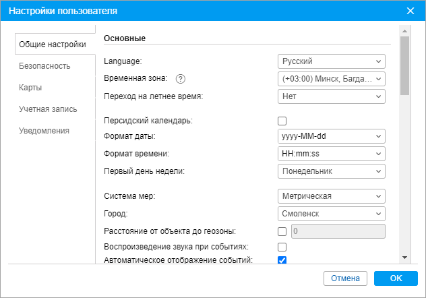Uncheck automatic display of events checkbox
Screen dimensions: 426x298
(x=282, y=260)
